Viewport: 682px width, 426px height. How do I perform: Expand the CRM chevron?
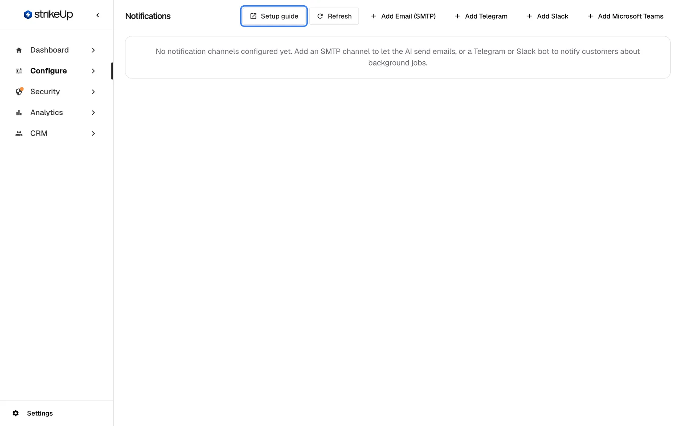(x=93, y=133)
